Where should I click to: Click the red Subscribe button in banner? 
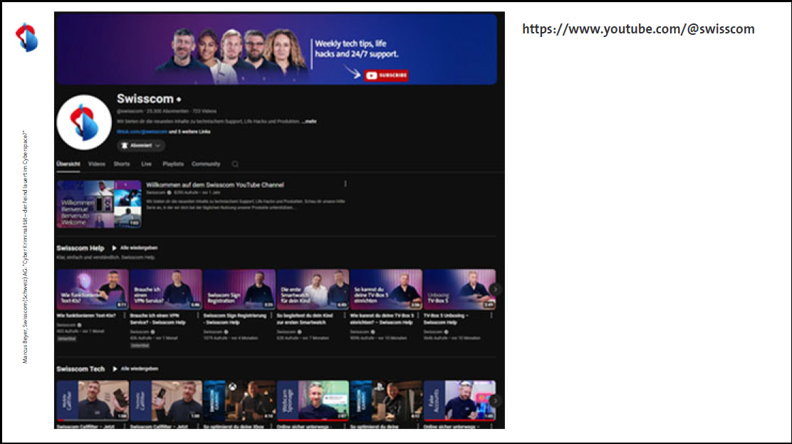point(386,75)
